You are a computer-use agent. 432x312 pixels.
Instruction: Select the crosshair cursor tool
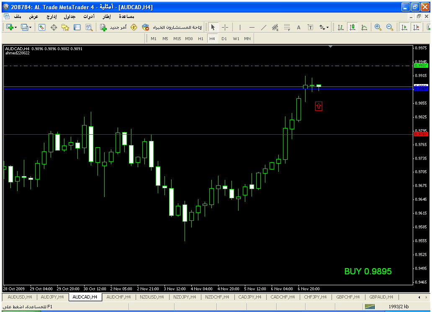click(x=225, y=27)
